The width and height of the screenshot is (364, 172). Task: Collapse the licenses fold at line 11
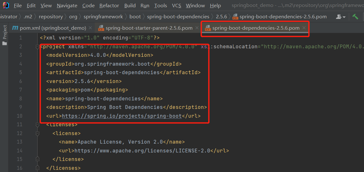(x=37, y=125)
